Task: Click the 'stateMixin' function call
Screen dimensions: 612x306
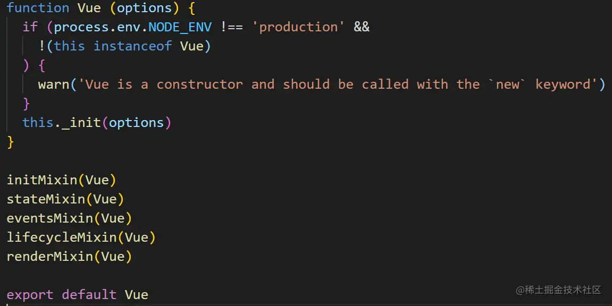Action: click(46, 199)
